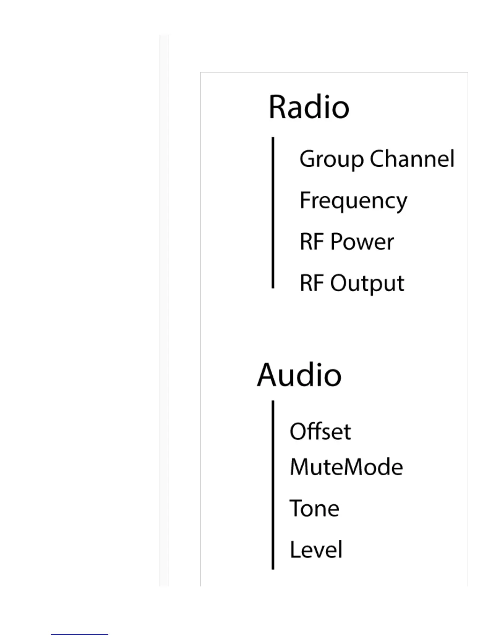Select the Tone menu item
This screenshot has height=638, width=493.
[314, 508]
